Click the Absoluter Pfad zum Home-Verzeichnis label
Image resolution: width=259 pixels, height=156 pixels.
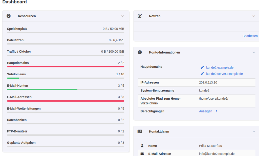(x=160, y=101)
